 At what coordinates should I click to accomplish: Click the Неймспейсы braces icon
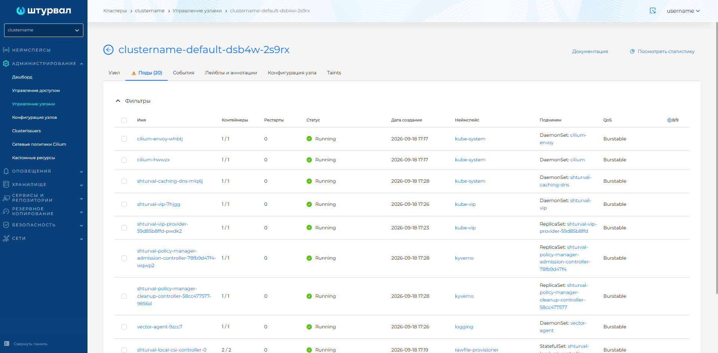[6, 50]
